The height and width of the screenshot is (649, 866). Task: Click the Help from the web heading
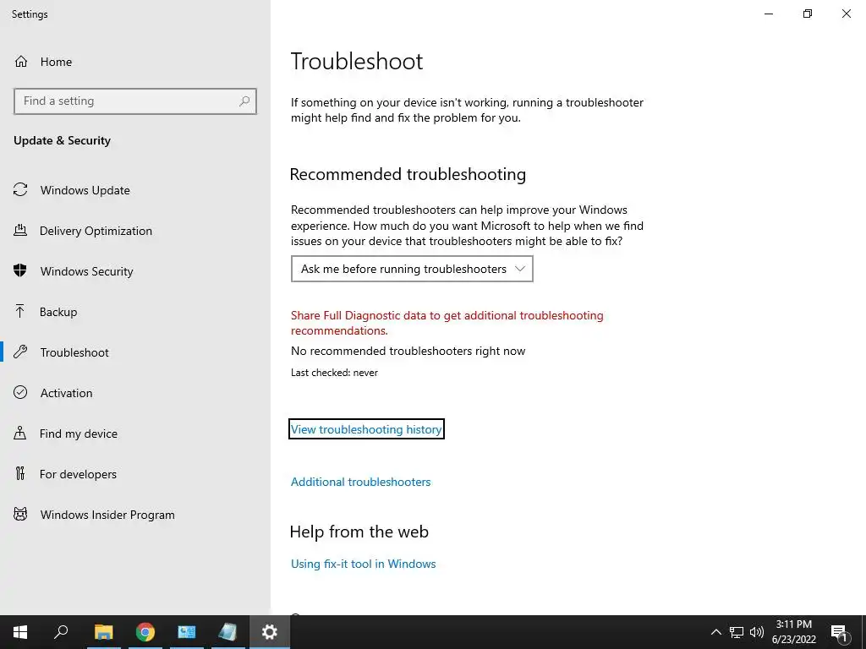pos(359,532)
